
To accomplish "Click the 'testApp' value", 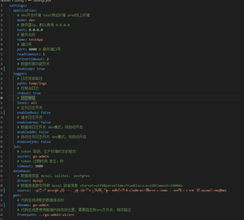I will 36,40.
